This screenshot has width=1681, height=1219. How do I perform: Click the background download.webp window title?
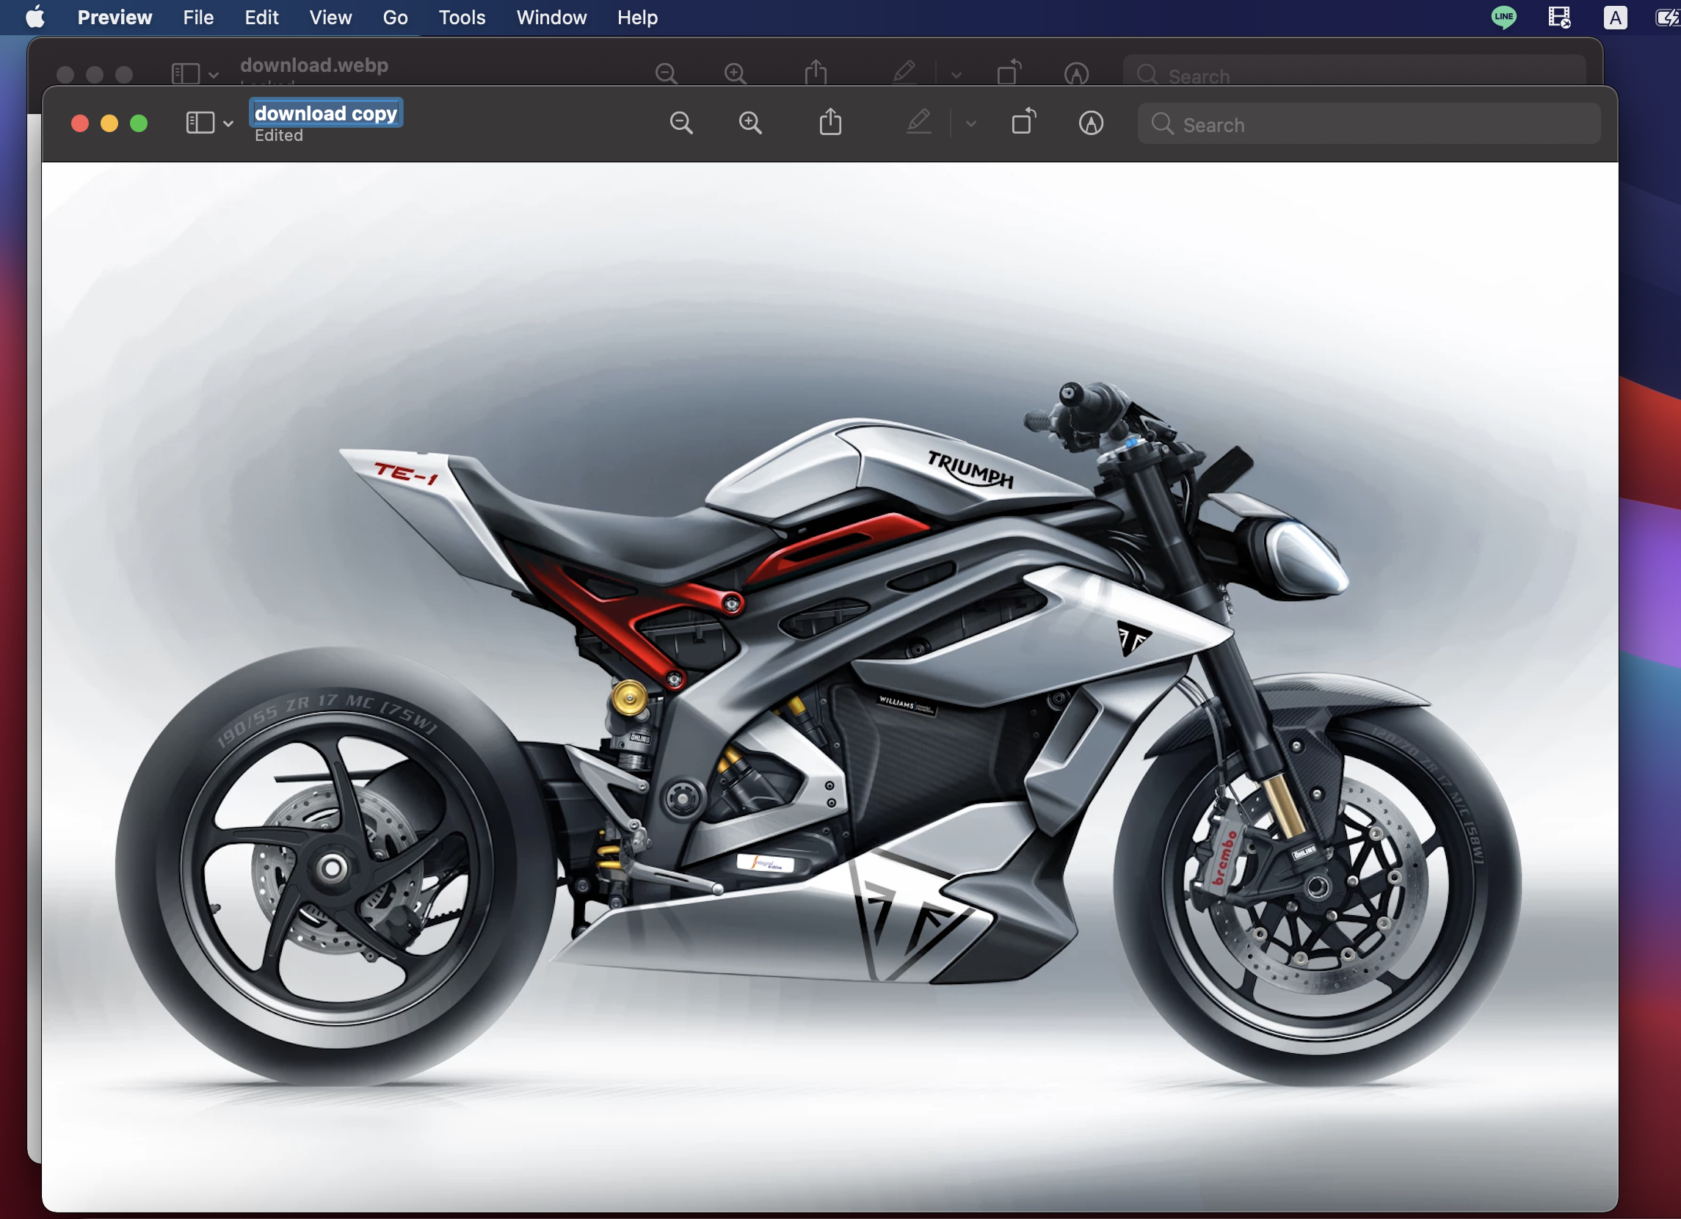[313, 65]
